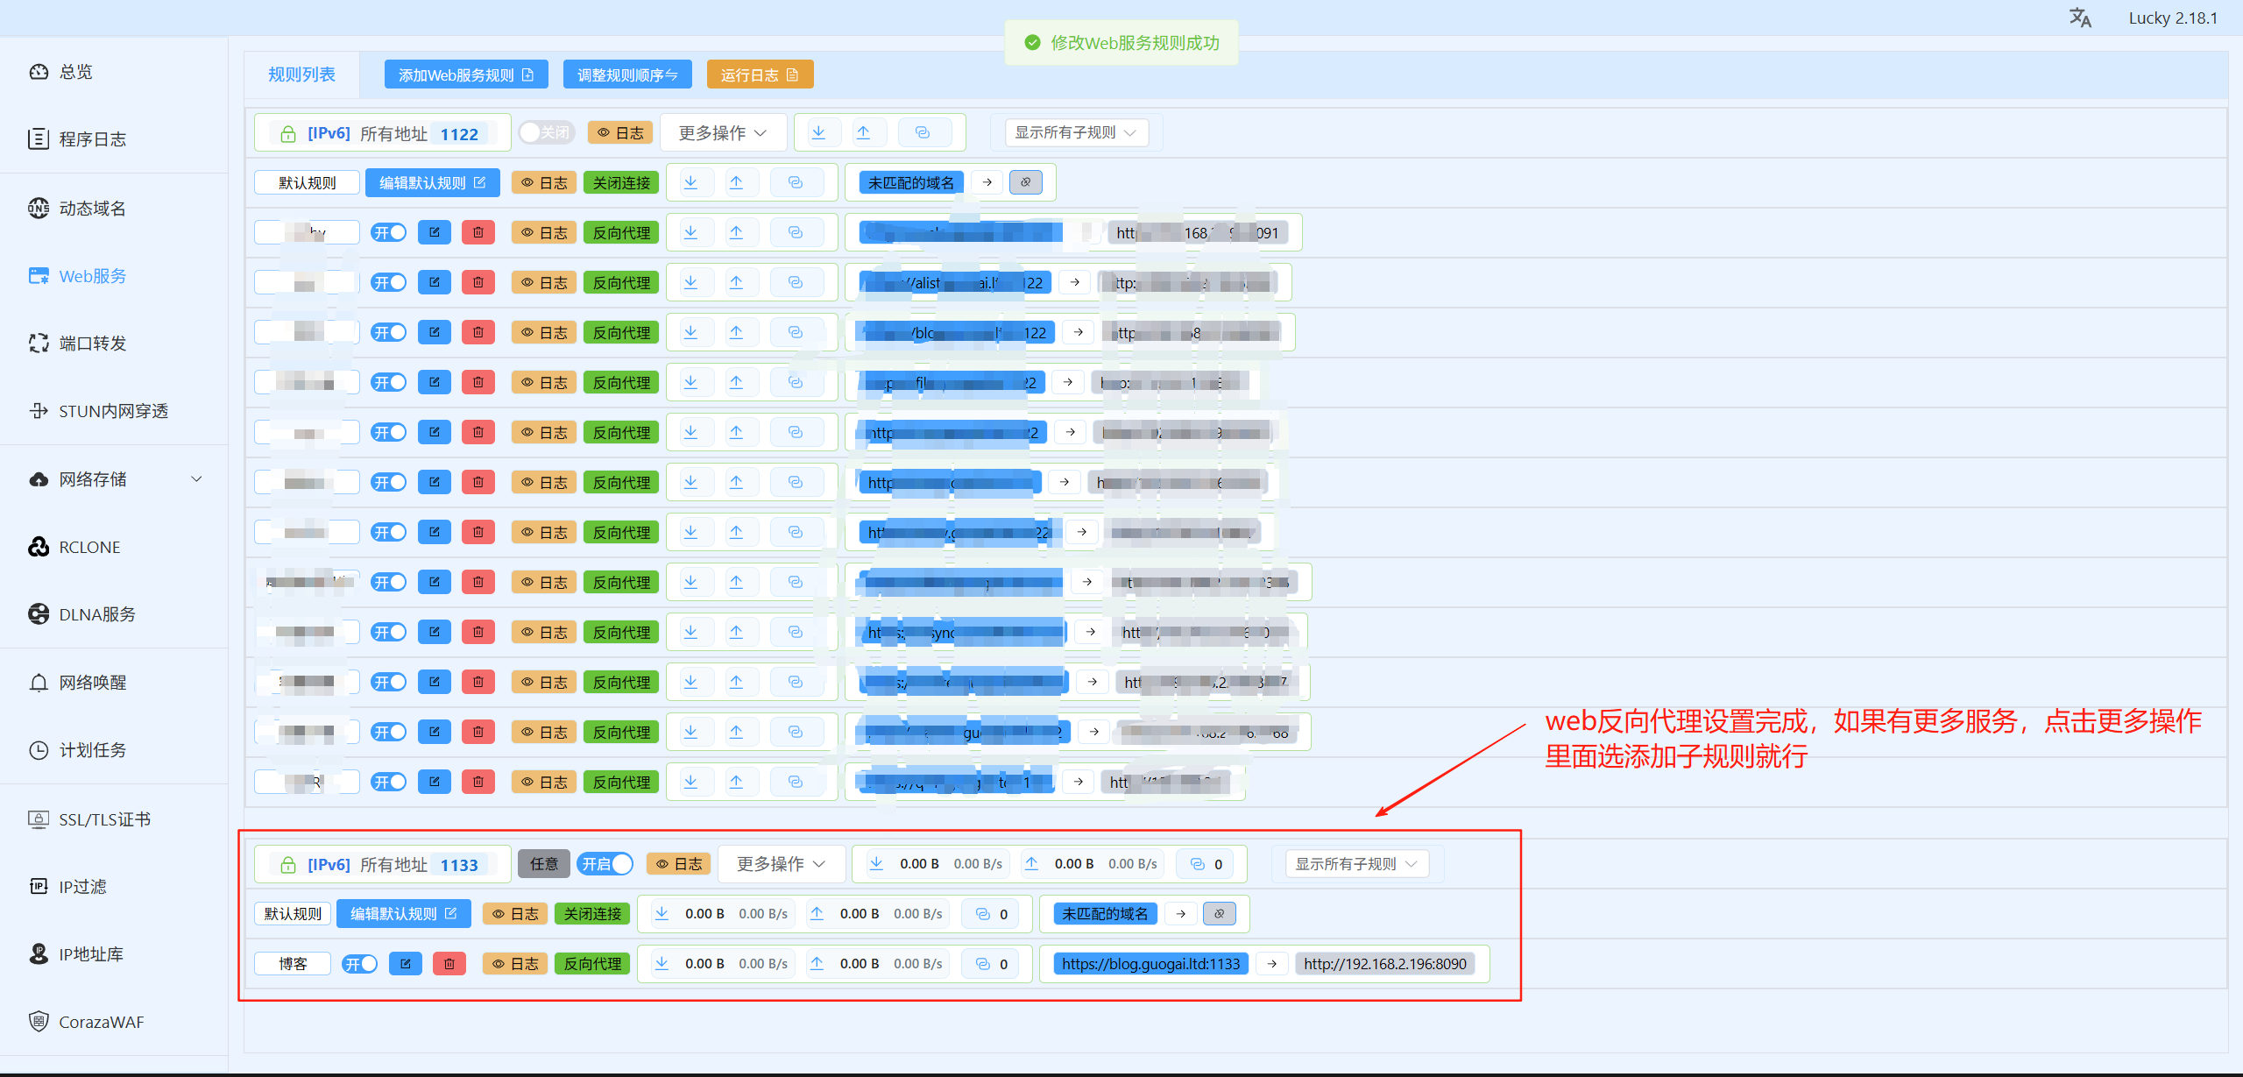Click 添加Web服务规则 button

click(x=466, y=75)
